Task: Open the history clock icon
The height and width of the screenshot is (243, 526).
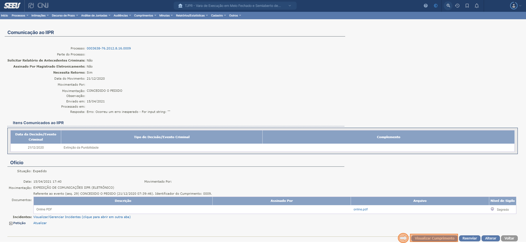Action: (457, 6)
